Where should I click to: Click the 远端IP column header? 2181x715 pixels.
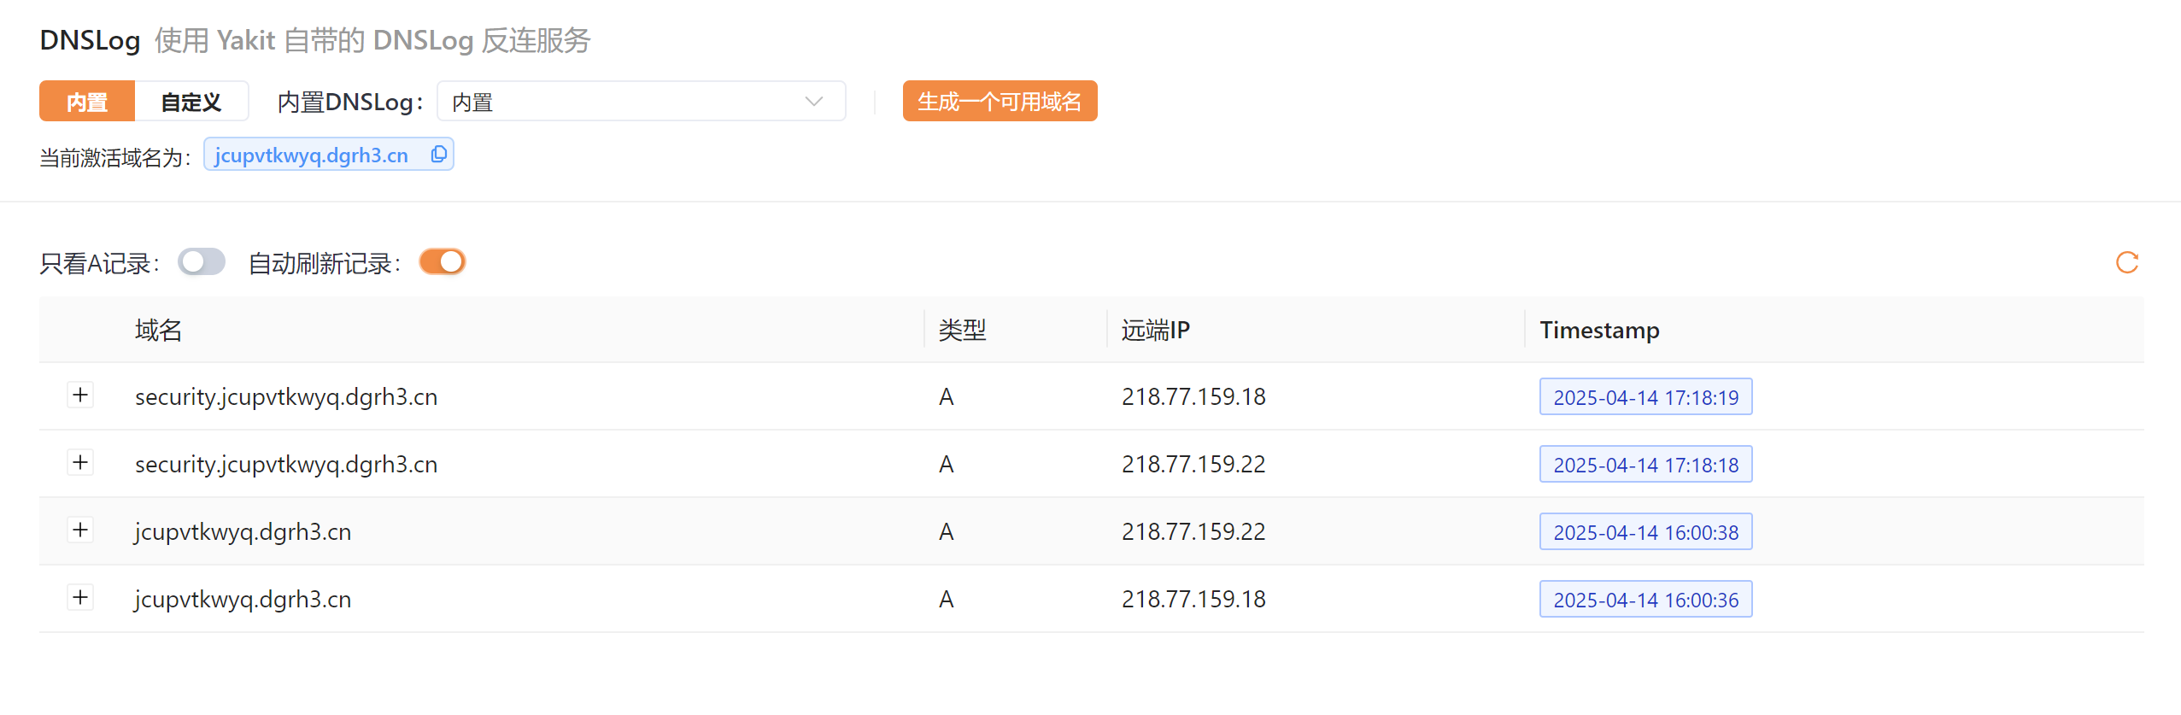[x=1155, y=330]
